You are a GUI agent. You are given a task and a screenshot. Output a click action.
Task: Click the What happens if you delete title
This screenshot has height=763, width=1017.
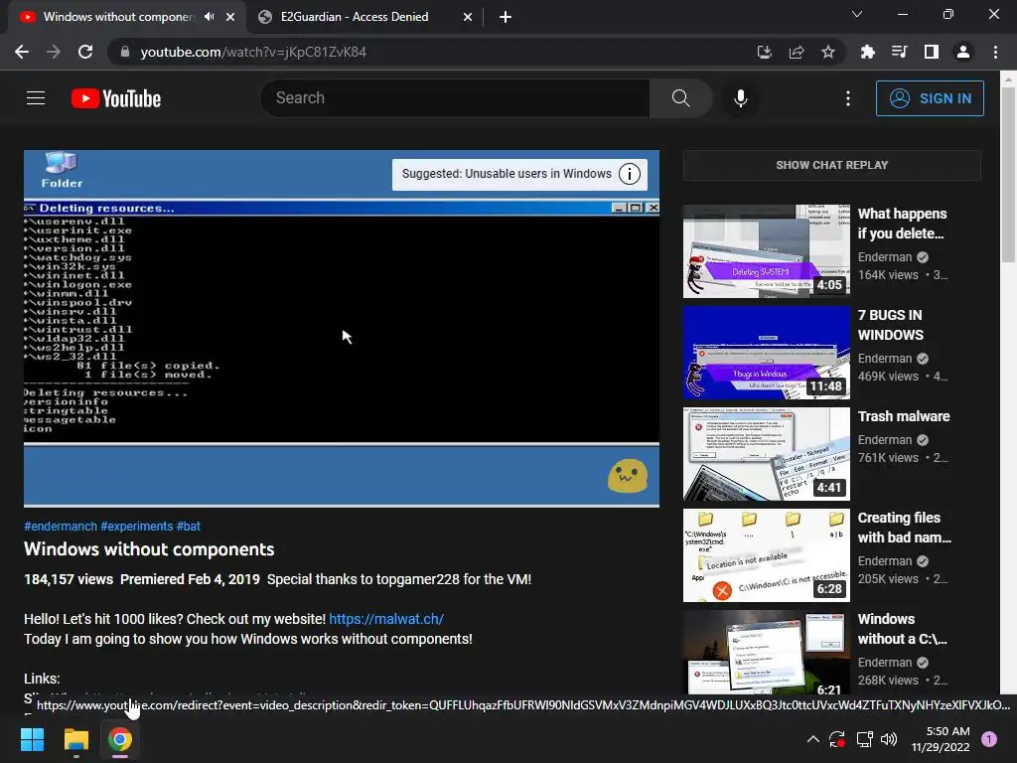click(x=902, y=224)
